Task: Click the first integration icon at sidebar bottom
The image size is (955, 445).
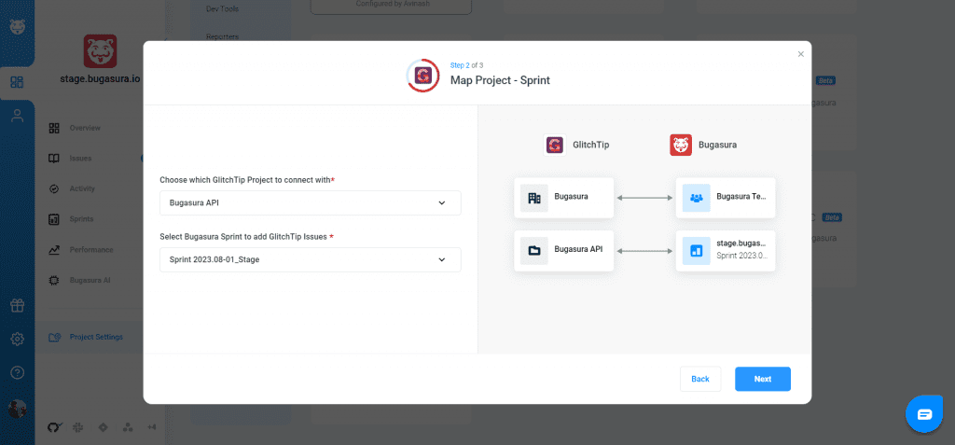Action: pyautogui.click(x=53, y=428)
